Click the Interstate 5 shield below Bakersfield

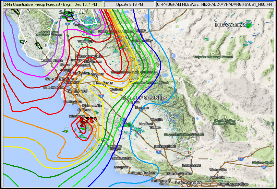click(x=159, y=151)
